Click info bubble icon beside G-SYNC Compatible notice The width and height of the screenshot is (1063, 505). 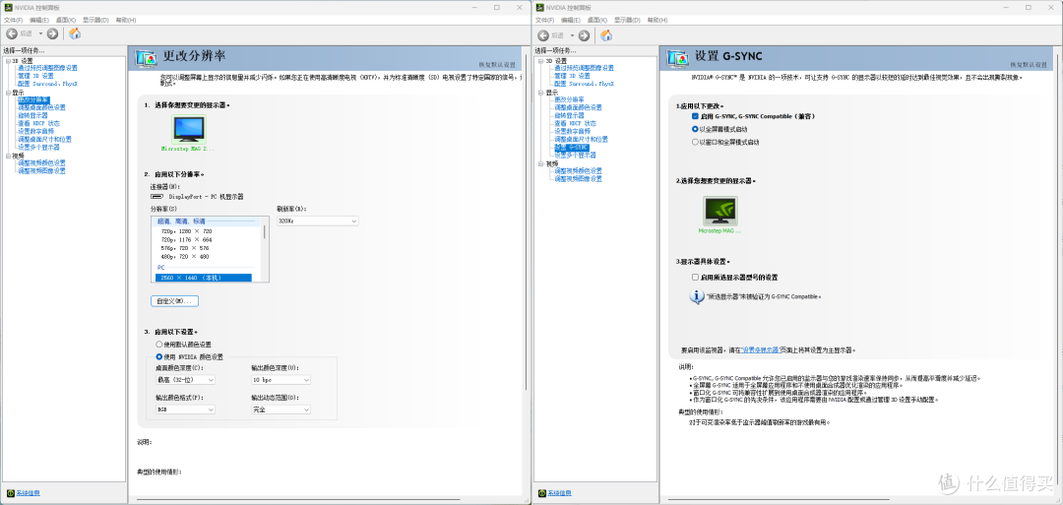pyautogui.click(x=696, y=297)
